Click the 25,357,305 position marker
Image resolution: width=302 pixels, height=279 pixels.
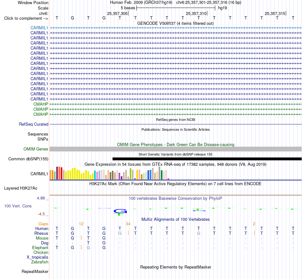118,13
